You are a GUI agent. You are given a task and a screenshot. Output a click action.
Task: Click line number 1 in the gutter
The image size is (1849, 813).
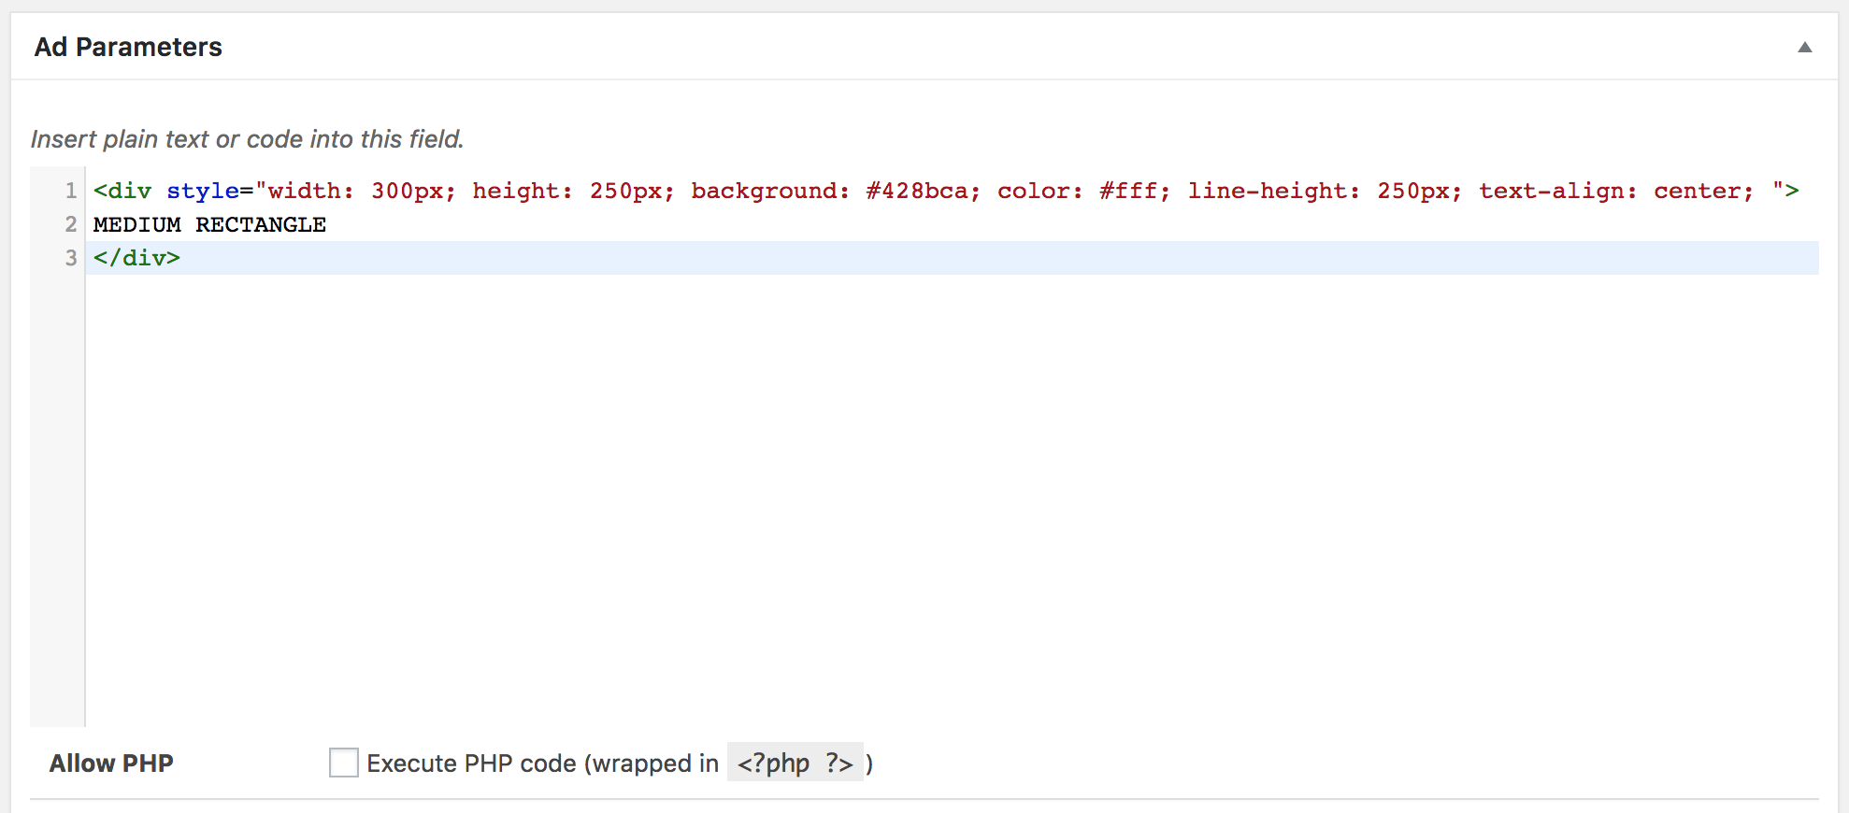click(x=71, y=191)
